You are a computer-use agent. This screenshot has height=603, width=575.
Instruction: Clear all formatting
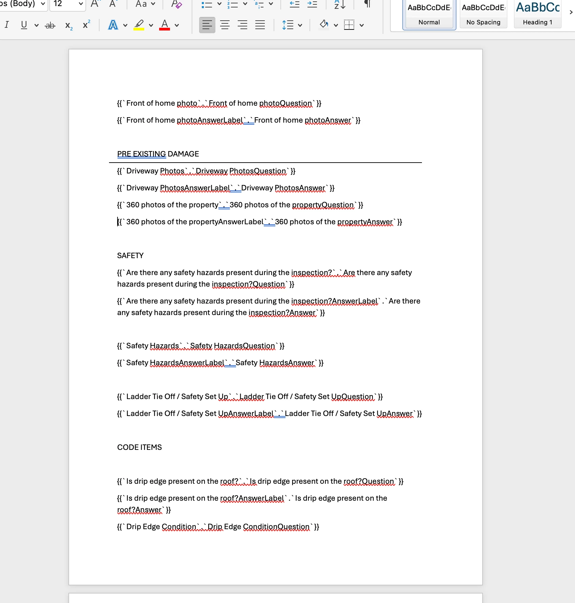pyautogui.click(x=176, y=4)
